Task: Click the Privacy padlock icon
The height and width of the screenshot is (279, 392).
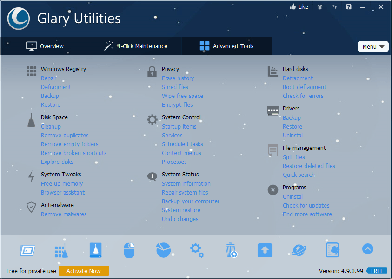Action: pos(152,71)
